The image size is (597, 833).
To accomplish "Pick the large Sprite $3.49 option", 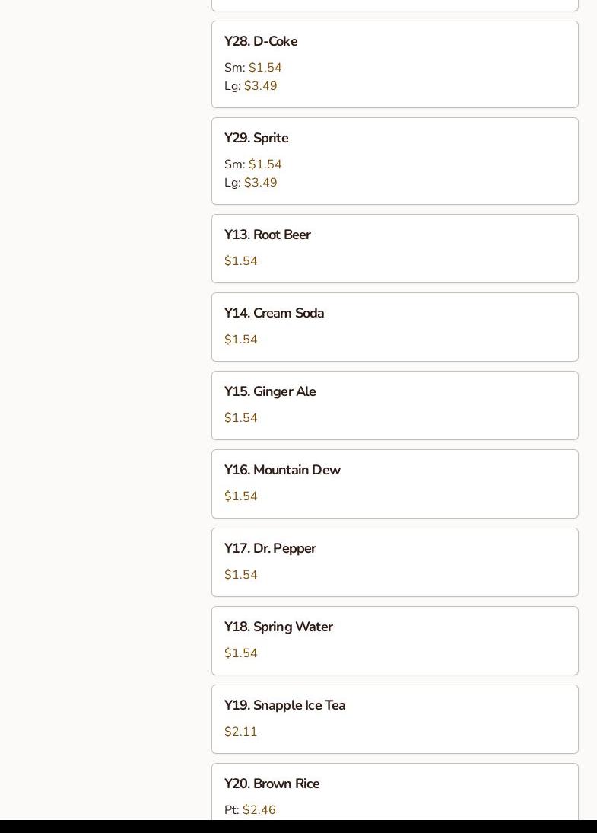I will point(260,183).
